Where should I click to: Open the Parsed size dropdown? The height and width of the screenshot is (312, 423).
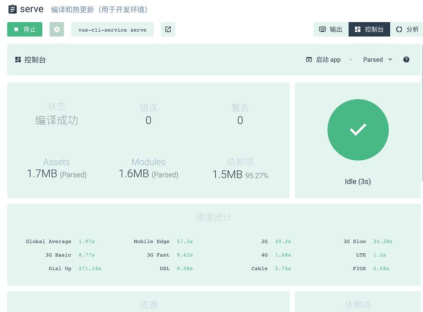tap(378, 59)
